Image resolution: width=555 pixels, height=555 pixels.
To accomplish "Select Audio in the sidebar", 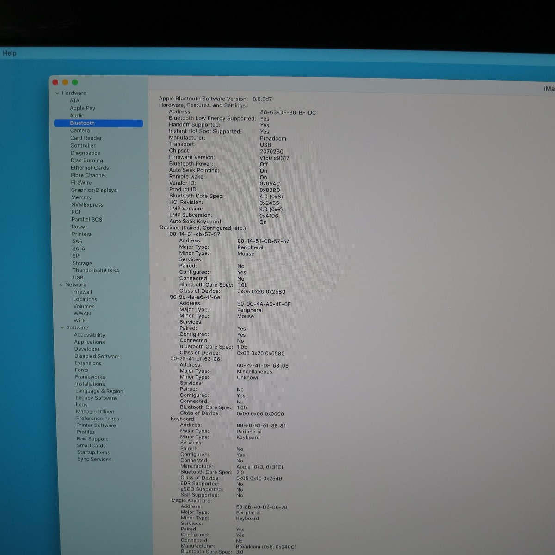I will [x=77, y=116].
